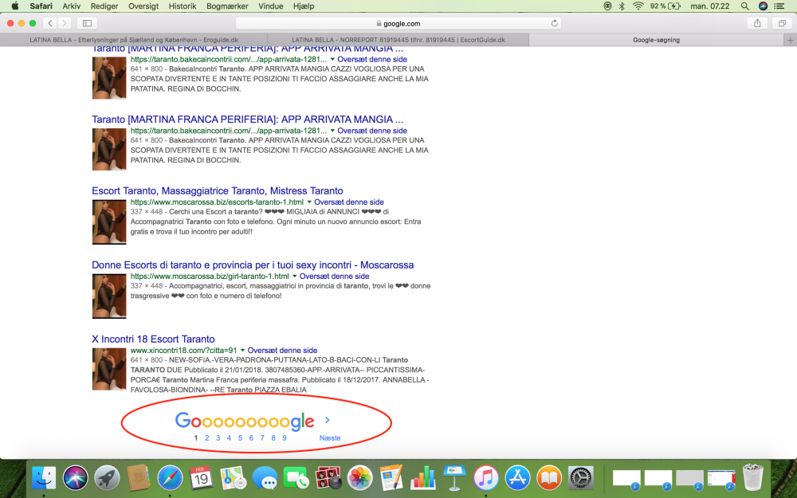This screenshot has width=797, height=498.
Task: Launch Finder from the Dock
Action: (44, 478)
